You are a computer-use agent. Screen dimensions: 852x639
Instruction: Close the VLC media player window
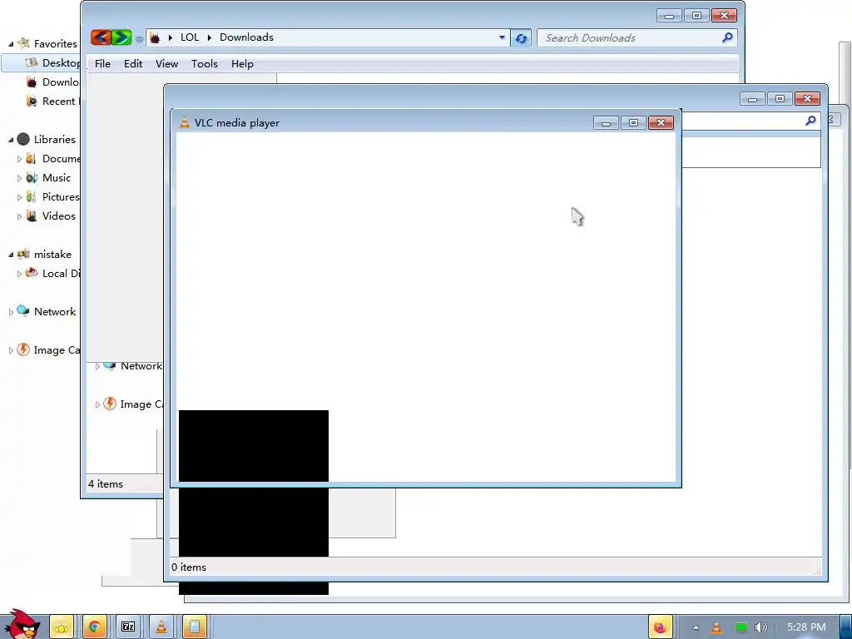point(661,123)
